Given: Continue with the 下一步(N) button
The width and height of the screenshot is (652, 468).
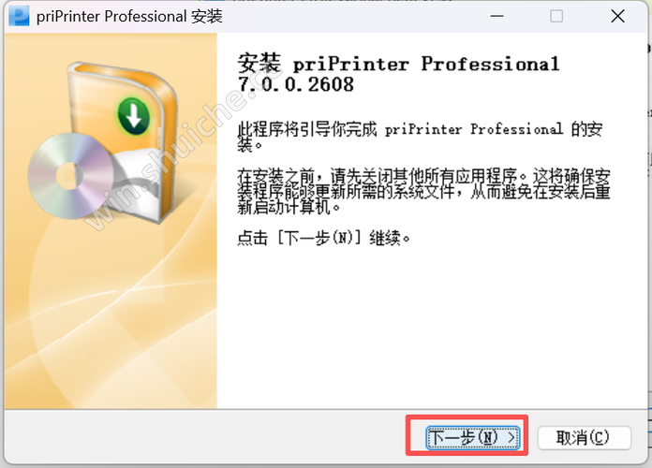Looking at the screenshot, I should (473, 437).
